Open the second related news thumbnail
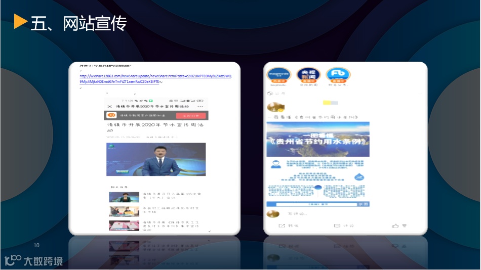The width and height of the screenshot is (481, 270). click(x=124, y=211)
